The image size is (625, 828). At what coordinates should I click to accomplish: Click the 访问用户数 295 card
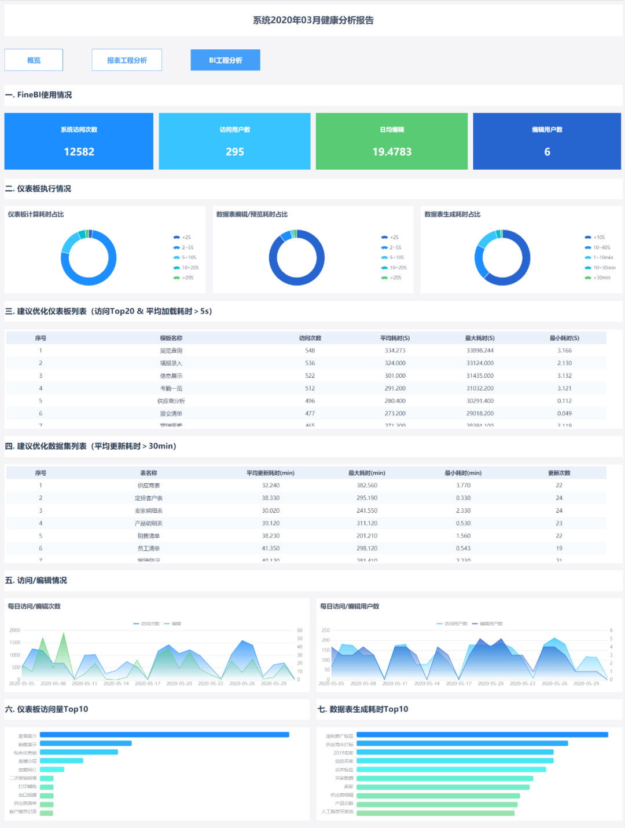tap(234, 141)
